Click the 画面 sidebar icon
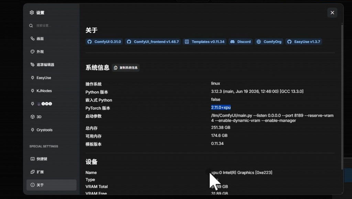 pyautogui.click(x=33, y=38)
